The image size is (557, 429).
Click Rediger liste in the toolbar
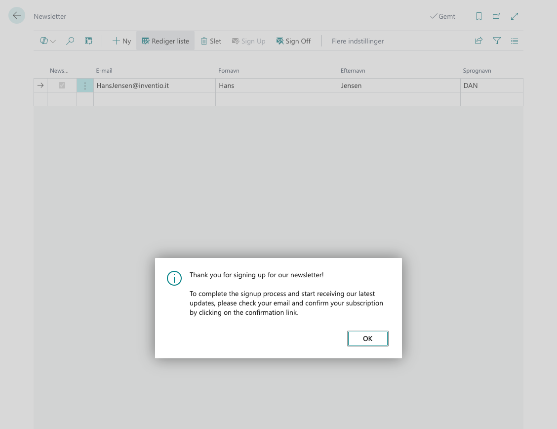(165, 41)
